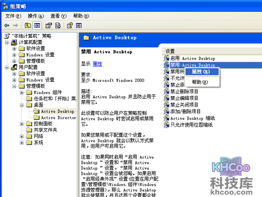The height and width of the screenshot is (197, 262).
Task: Select the 系统 tree node
Action: (38, 142)
